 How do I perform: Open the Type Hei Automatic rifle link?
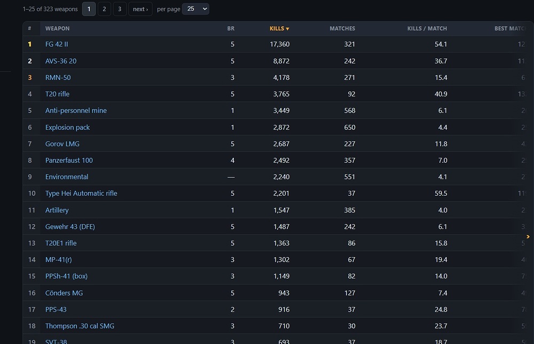click(81, 193)
